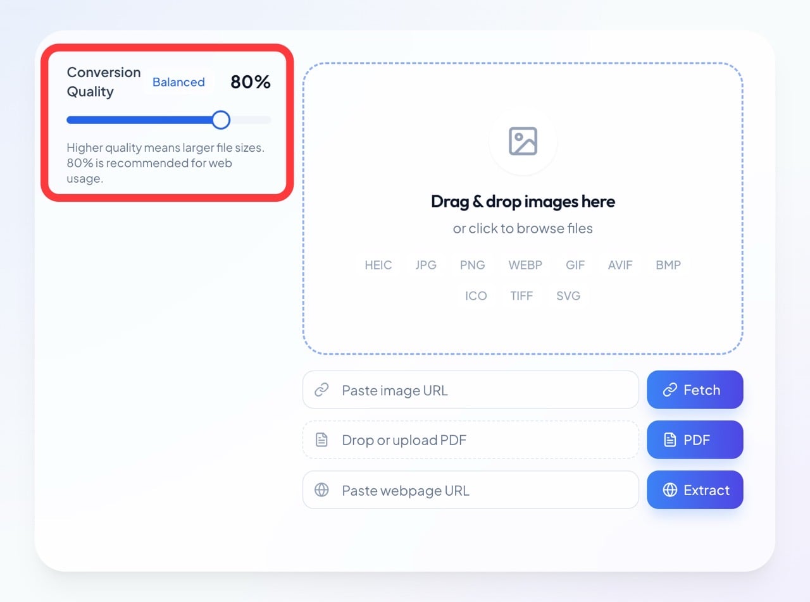Viewport: 810px width, 602px height.
Task: Click the TIFF format tag
Action: coord(521,295)
